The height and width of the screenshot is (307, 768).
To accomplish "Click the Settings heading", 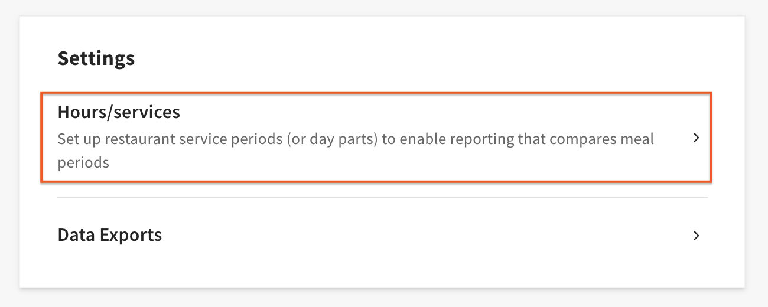I will coord(96,58).
